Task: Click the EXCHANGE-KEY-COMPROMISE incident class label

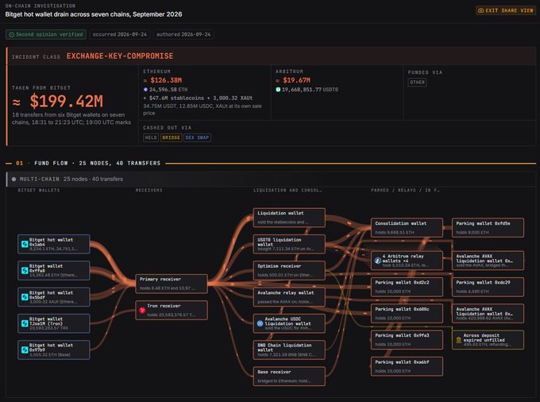Action: [x=120, y=56]
